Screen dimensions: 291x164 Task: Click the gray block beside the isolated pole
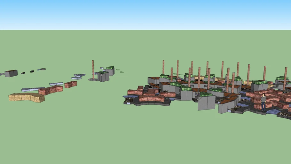104,77
